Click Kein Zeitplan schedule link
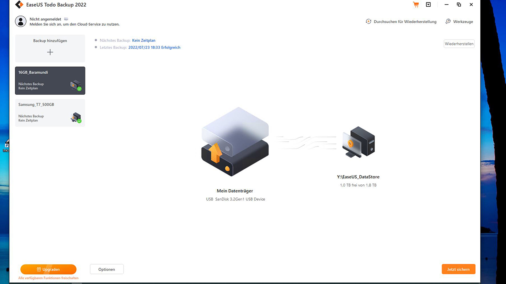This screenshot has height=284, width=506. click(144, 40)
